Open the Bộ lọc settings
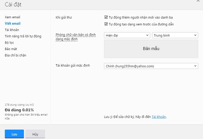Image resolution: width=203 pixels, height=139 pixels. [x=10, y=43]
